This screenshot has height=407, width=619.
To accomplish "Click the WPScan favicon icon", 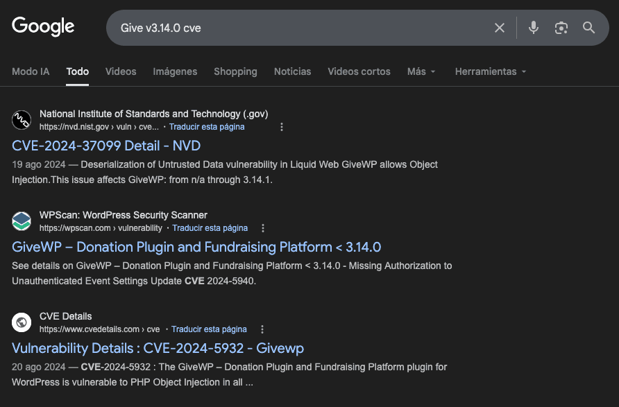I will point(22,221).
